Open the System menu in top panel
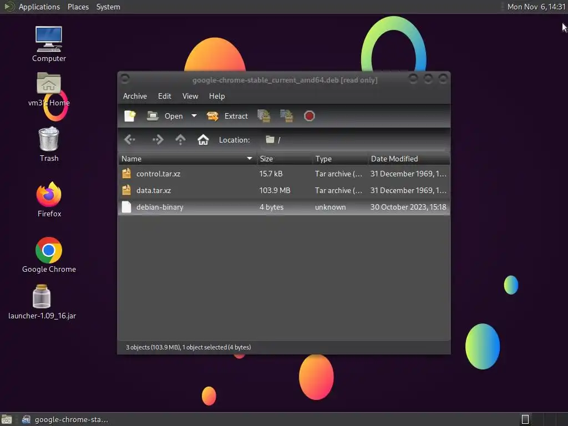Viewport: 568px width, 426px height. (x=108, y=7)
